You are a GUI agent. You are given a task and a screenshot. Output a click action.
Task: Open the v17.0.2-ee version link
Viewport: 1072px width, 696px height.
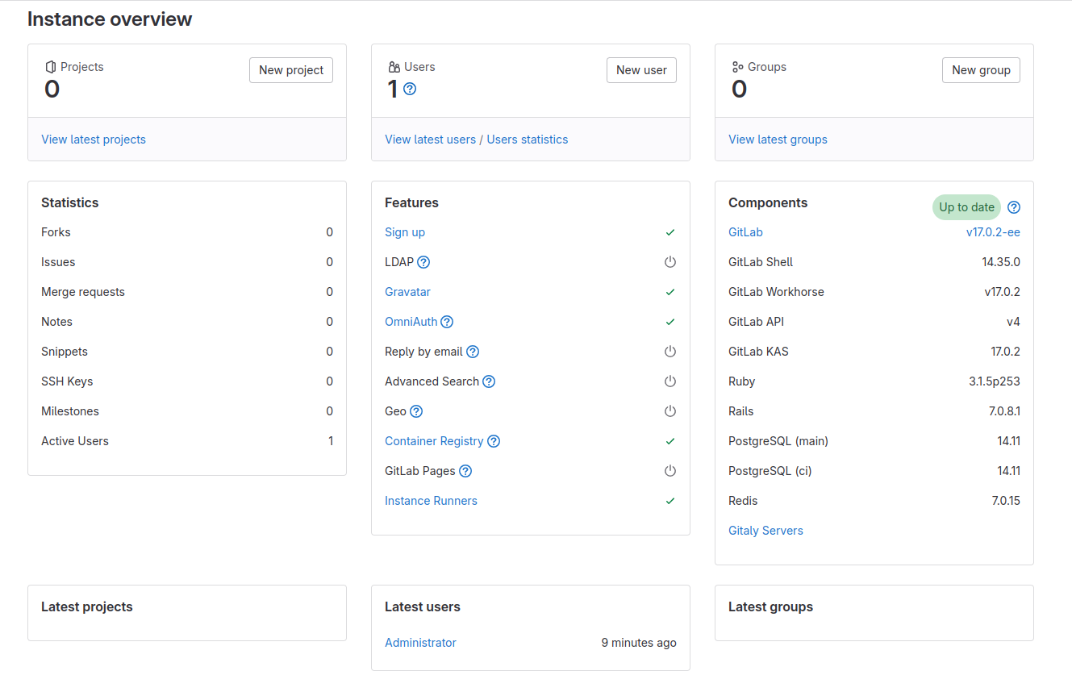click(x=993, y=232)
